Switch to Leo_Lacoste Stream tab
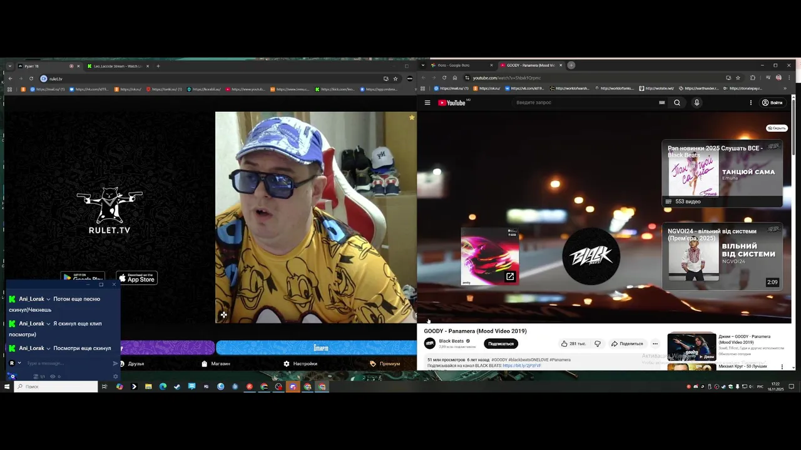801x450 pixels. [x=118, y=66]
